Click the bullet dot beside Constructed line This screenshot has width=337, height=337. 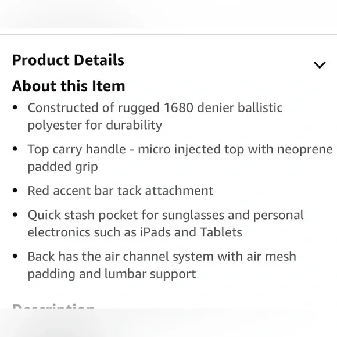click(15, 107)
